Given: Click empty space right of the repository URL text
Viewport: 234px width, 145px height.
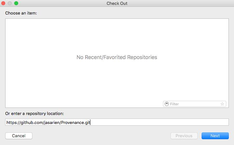Looking at the screenshot, I should pos(162,122).
